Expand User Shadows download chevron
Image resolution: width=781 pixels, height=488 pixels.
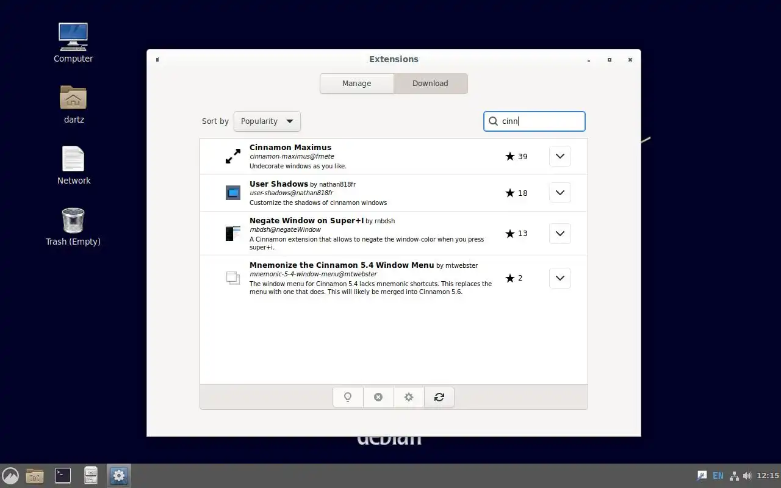[560, 193]
